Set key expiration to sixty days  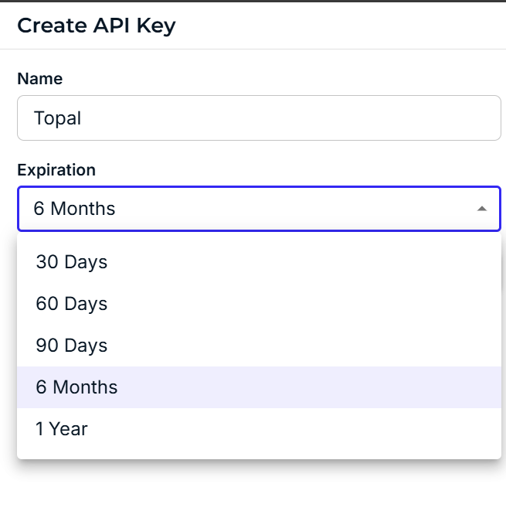72,304
